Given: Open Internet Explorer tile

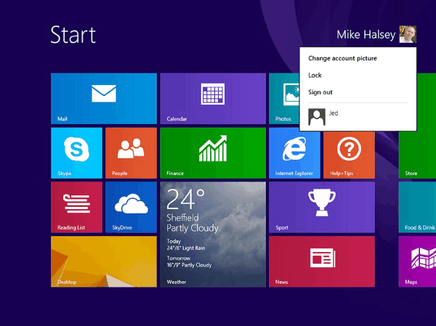Looking at the screenshot, I should point(294,152).
